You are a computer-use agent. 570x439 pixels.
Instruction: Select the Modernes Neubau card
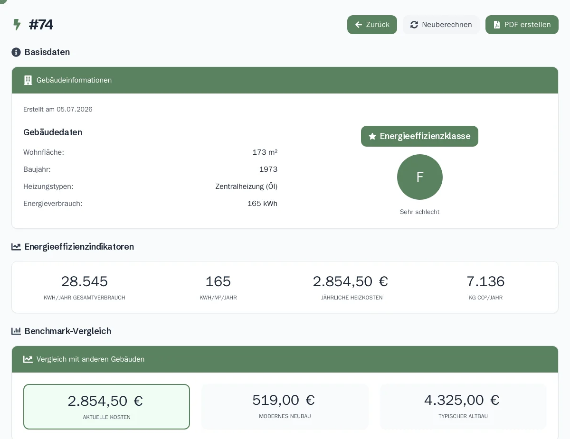click(x=285, y=407)
